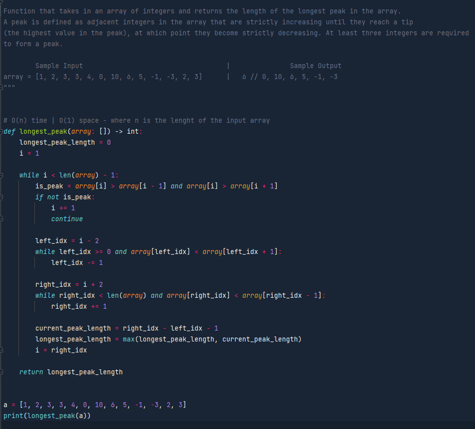This screenshot has height=429, width=475.
Task: Click the docstring line starting 'Function that takes'
Action: (x=202, y=11)
